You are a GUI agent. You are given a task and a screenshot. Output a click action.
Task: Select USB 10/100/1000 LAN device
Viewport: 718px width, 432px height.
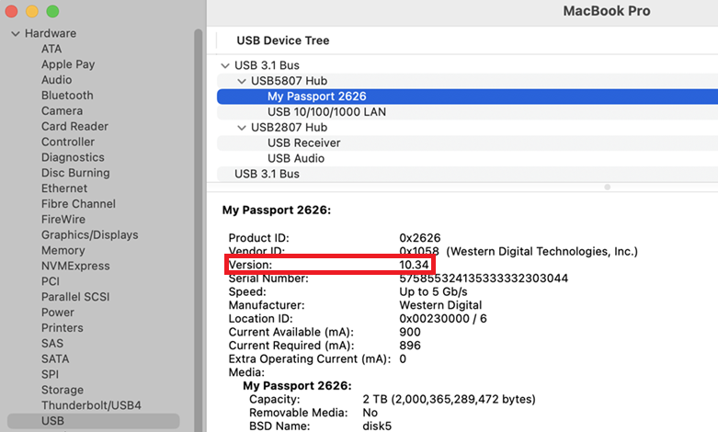point(326,112)
